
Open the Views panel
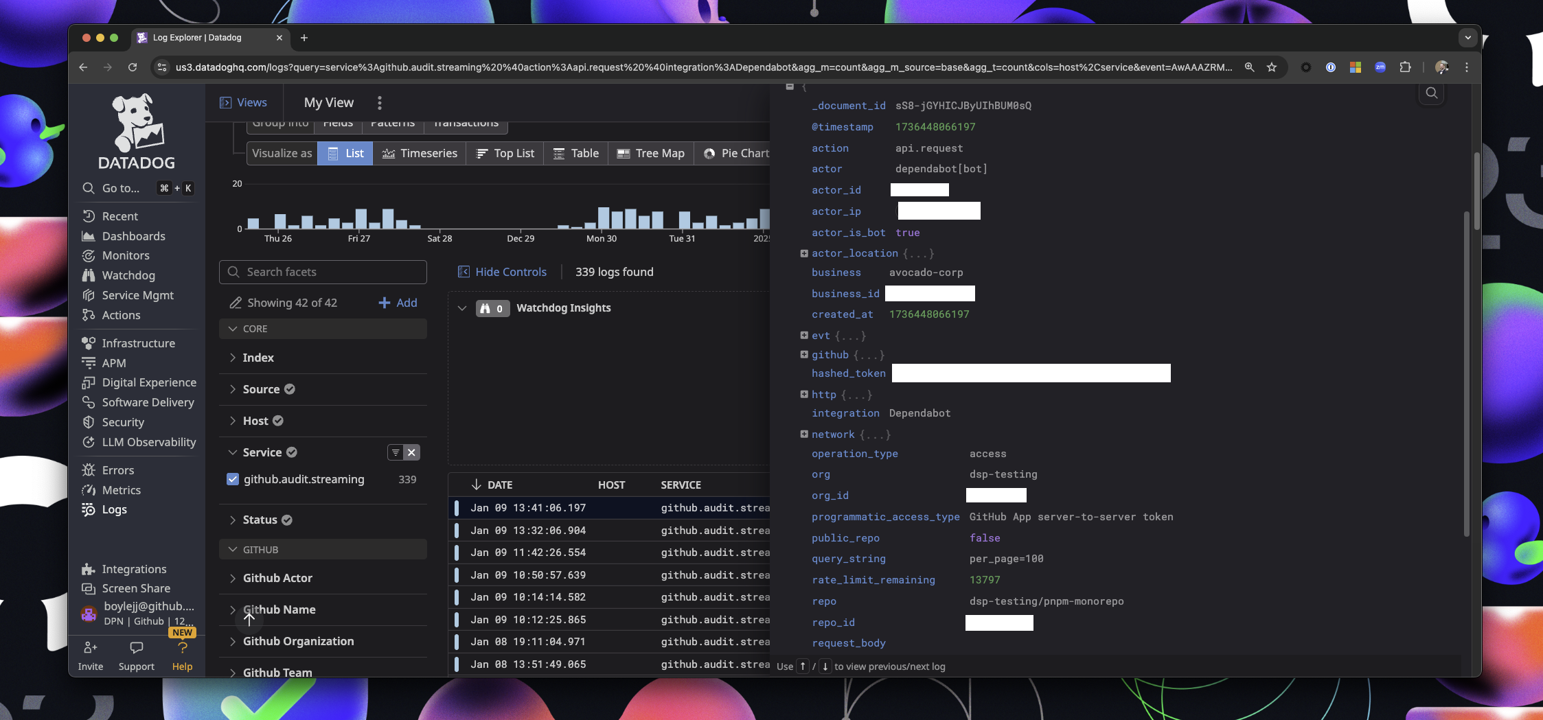[x=243, y=102]
